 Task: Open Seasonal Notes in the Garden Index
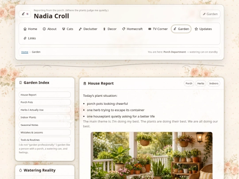coord(45,125)
